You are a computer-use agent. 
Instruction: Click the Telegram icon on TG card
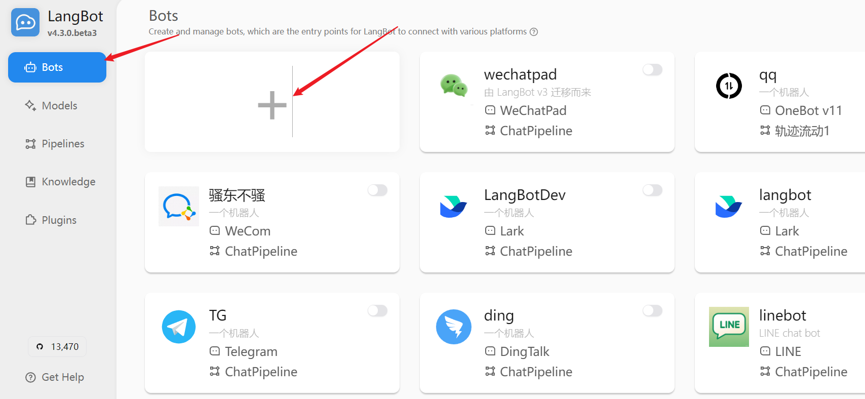pos(179,327)
